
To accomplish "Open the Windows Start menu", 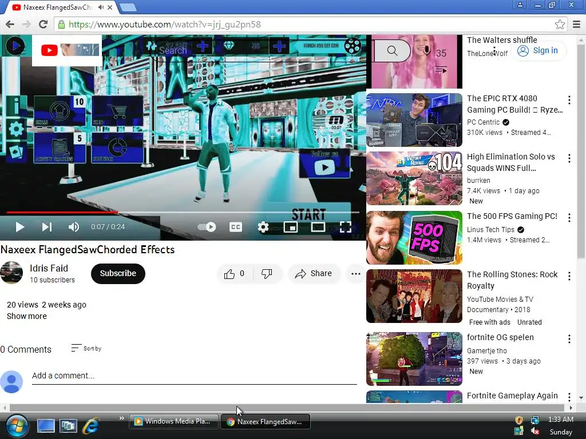I will point(17,425).
